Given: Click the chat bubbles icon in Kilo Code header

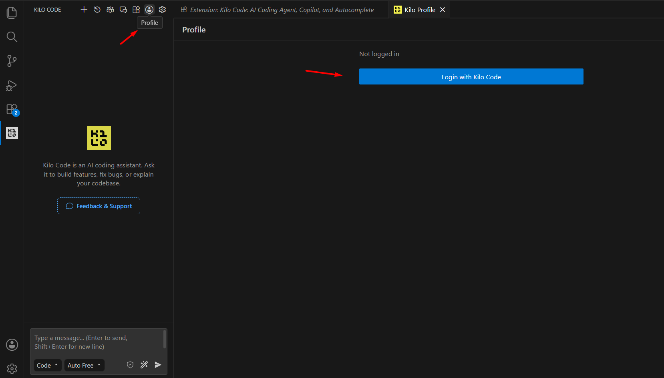Looking at the screenshot, I should (x=123, y=10).
